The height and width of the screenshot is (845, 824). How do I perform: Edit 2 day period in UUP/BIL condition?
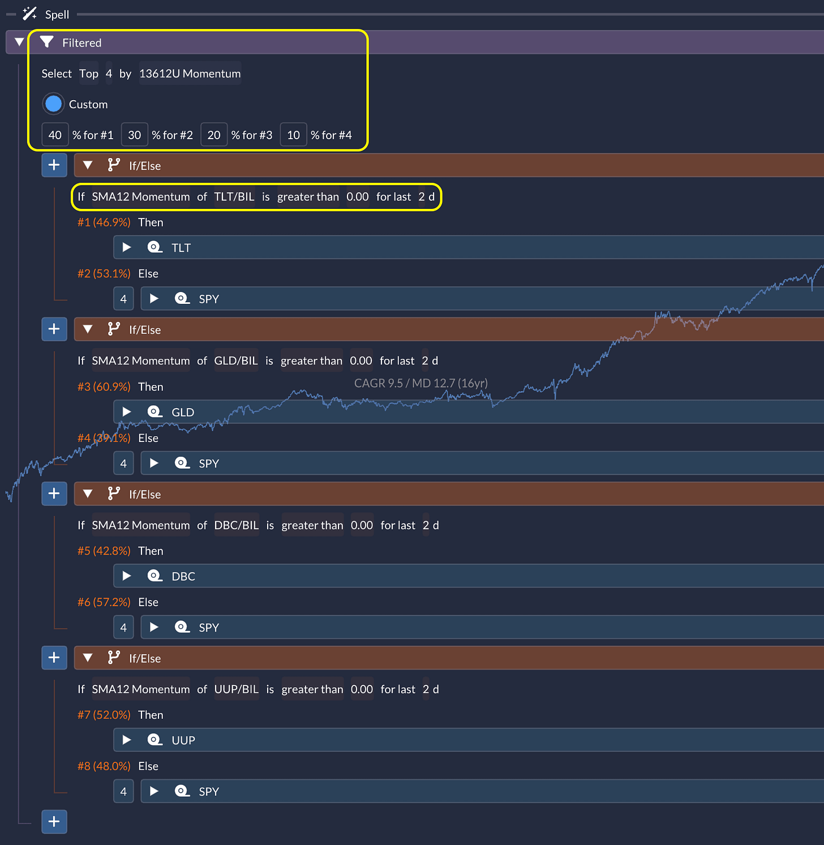[x=426, y=689]
